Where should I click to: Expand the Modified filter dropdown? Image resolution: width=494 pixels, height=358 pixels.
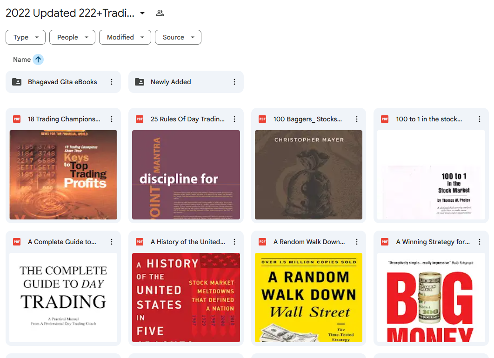click(125, 37)
